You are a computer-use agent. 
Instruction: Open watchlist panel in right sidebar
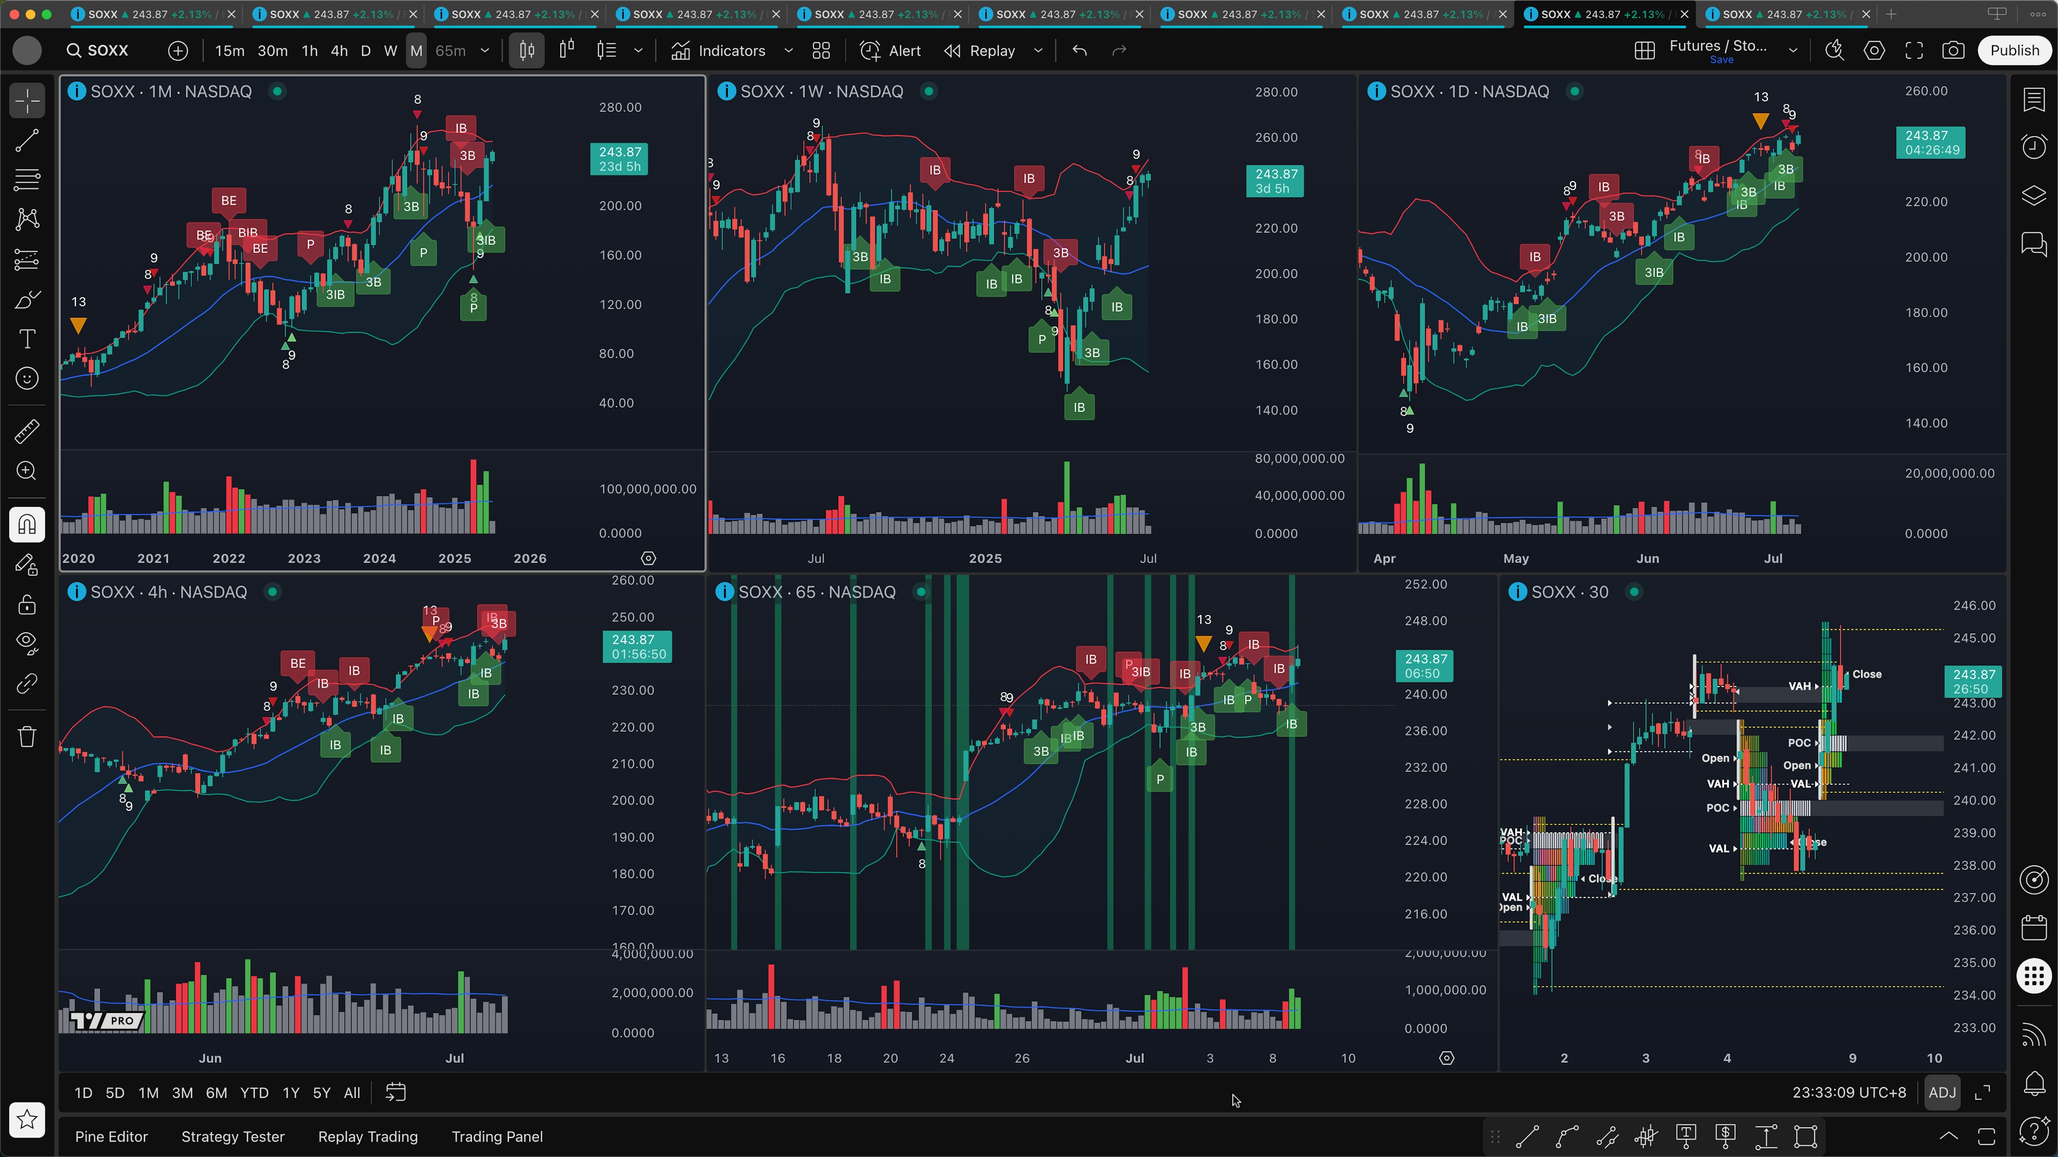click(x=2034, y=100)
